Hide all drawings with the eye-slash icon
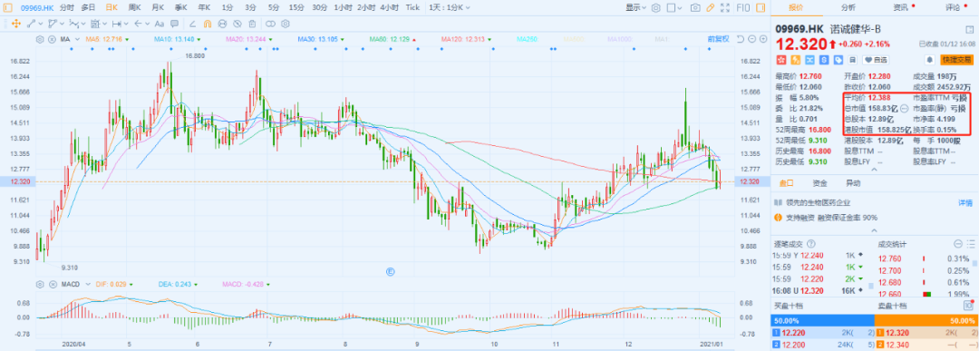The image size is (979, 351). tap(237, 24)
